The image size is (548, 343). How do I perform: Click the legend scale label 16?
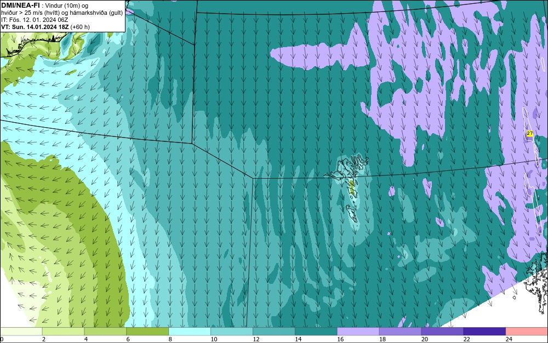(x=340, y=339)
